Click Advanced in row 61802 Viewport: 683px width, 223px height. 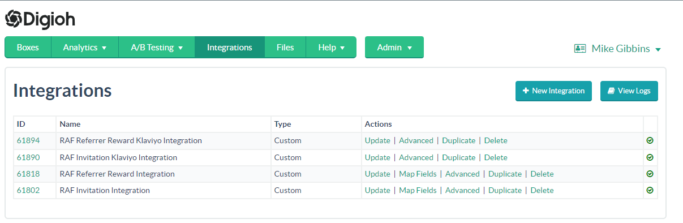tap(462, 190)
